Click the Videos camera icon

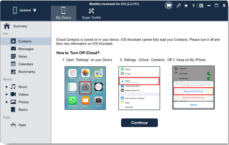[13, 94]
